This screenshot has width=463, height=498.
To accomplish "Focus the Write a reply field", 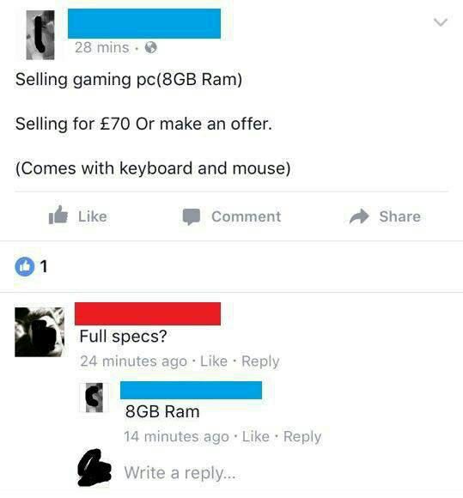I will coord(180,472).
